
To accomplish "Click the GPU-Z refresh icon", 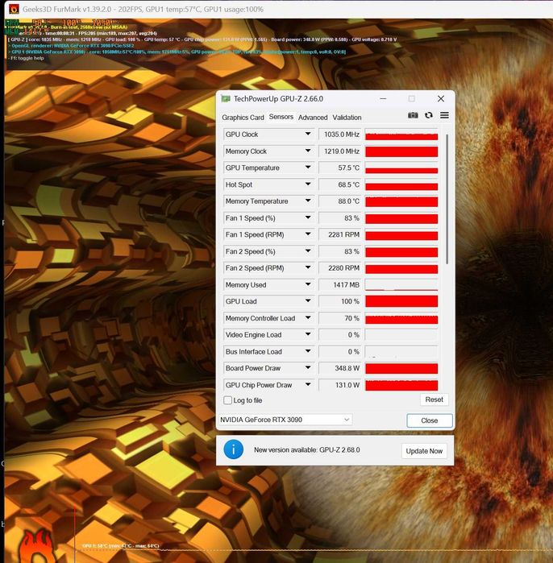I will [429, 115].
